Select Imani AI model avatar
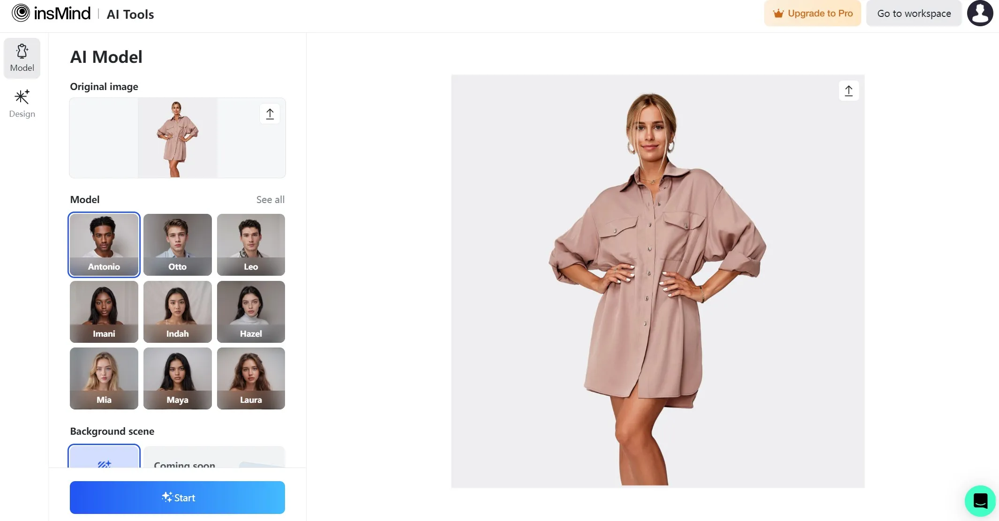This screenshot has width=999, height=521. tap(104, 311)
